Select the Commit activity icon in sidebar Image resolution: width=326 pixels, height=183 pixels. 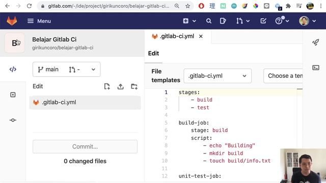pyautogui.click(x=13, y=120)
